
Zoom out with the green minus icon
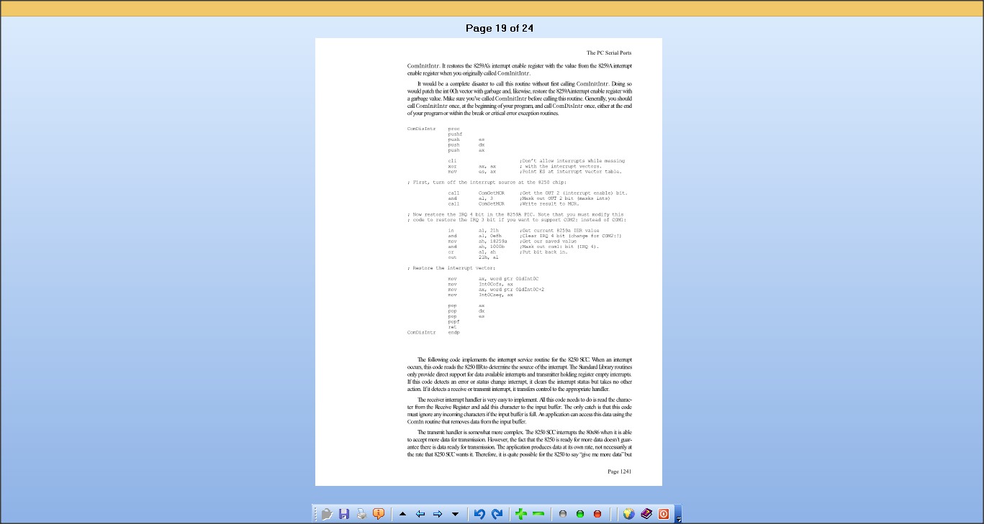click(538, 514)
